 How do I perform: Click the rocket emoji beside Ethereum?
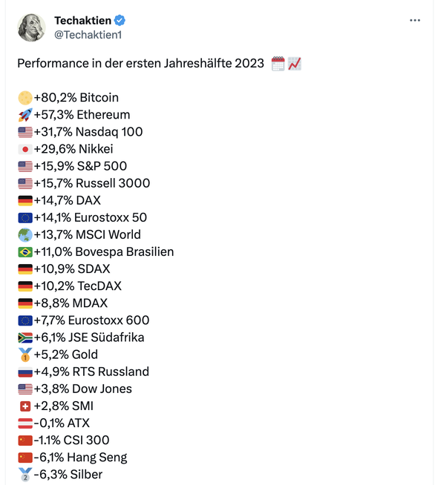[25, 115]
